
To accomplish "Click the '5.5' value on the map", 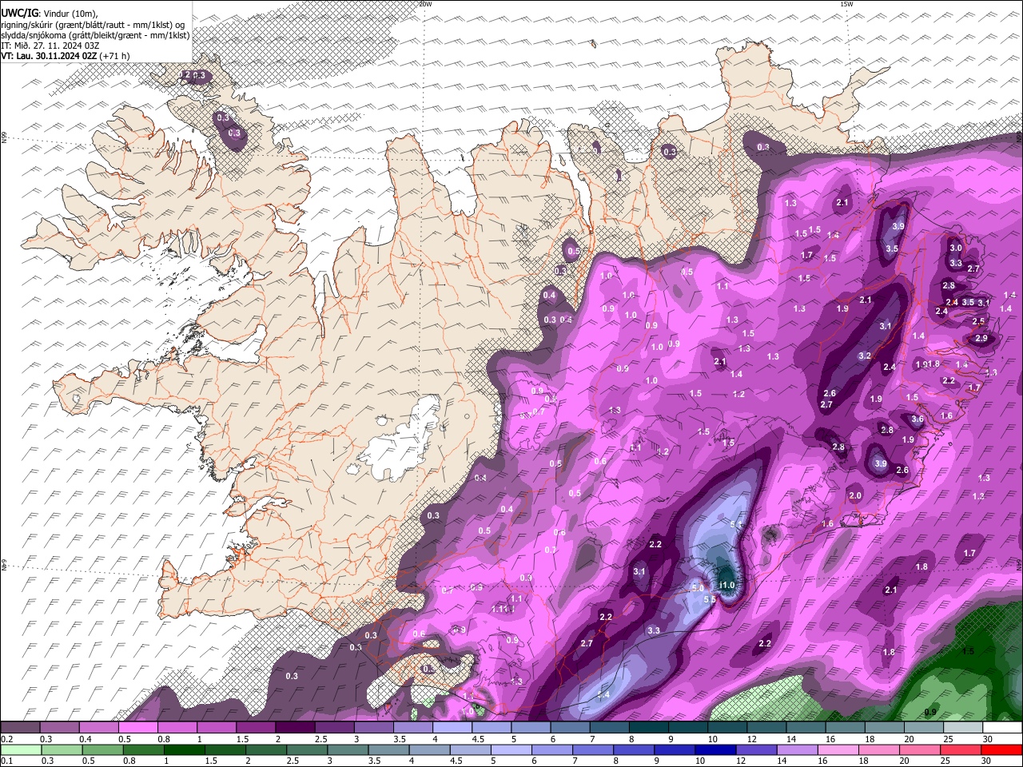I will [x=709, y=599].
